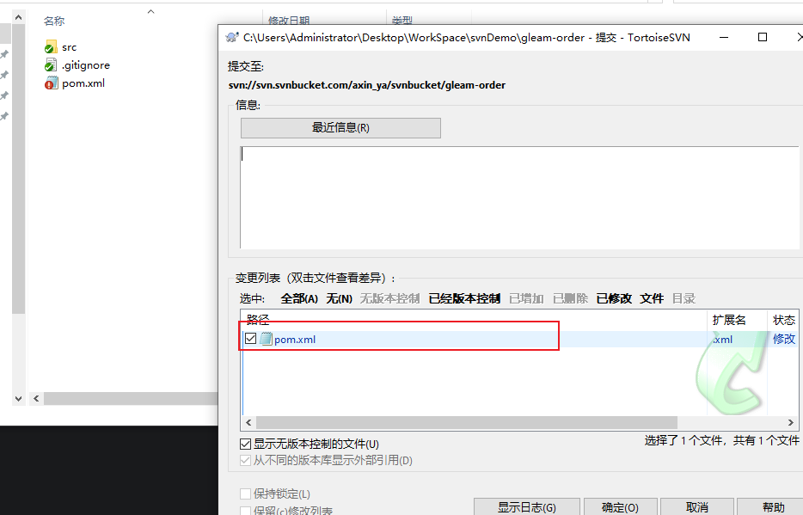Maximize the TortoiseSVN commit dialog

763,37
